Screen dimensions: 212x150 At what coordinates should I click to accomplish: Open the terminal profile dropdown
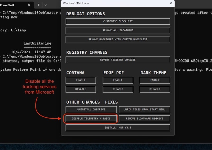click(x=46, y=5)
